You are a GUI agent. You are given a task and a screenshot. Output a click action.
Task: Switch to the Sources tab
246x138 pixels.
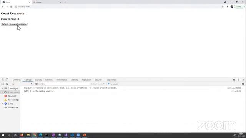pyautogui.click(x=38, y=80)
